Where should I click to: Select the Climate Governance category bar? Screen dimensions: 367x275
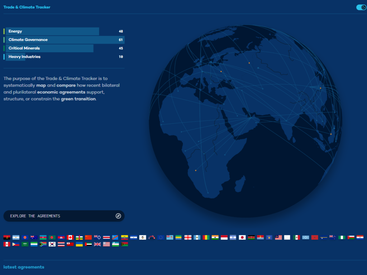[x=64, y=40]
